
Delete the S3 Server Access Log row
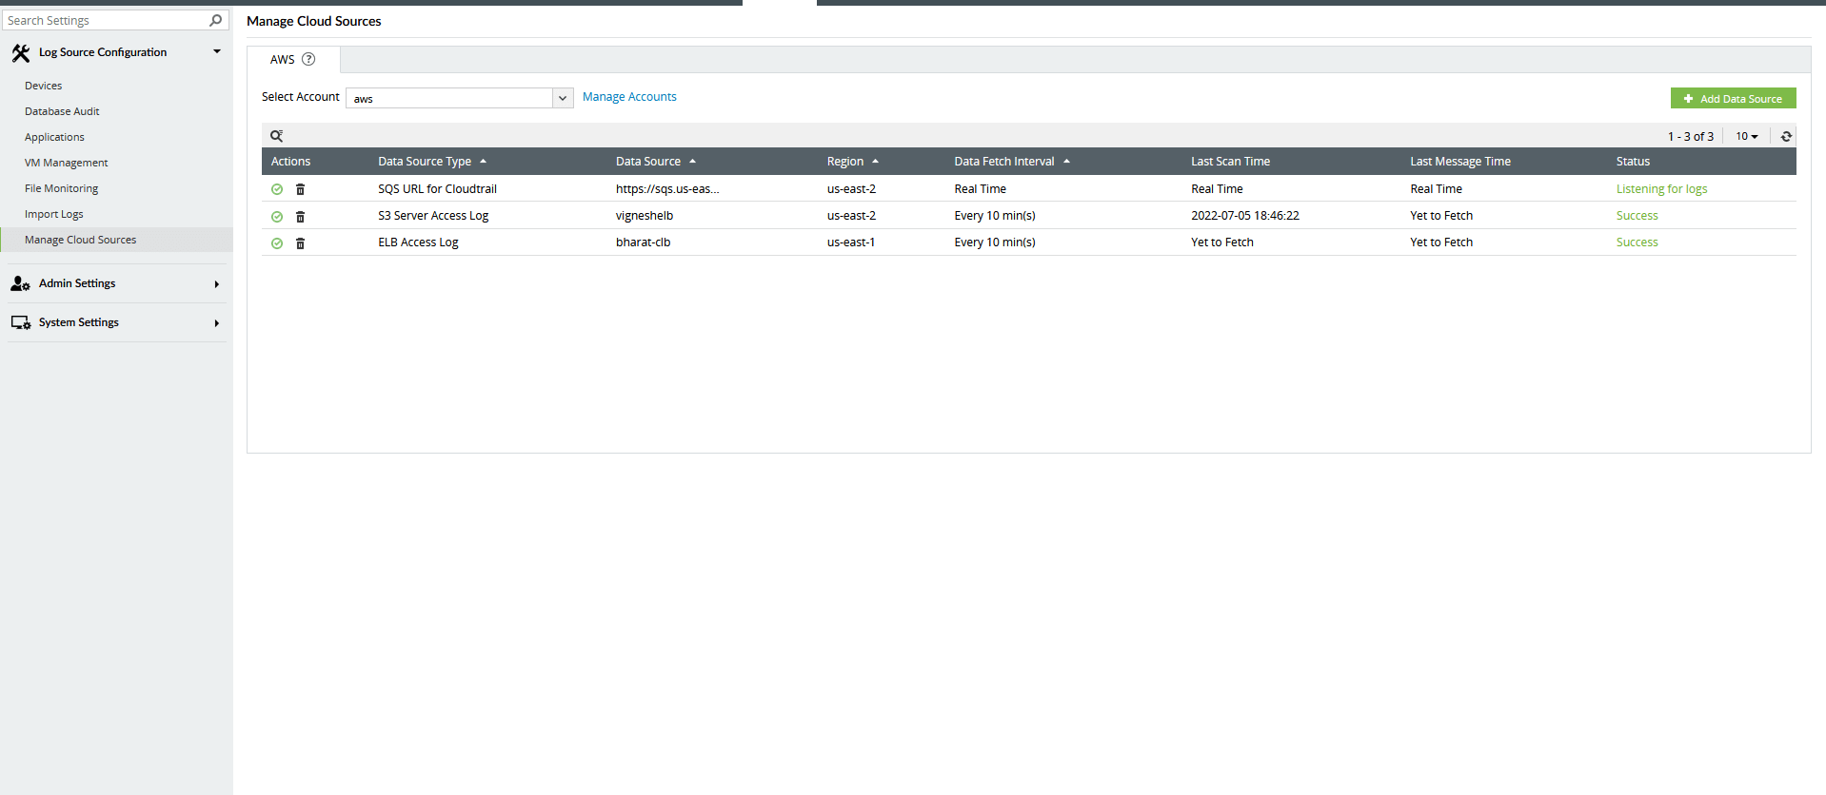click(x=300, y=216)
